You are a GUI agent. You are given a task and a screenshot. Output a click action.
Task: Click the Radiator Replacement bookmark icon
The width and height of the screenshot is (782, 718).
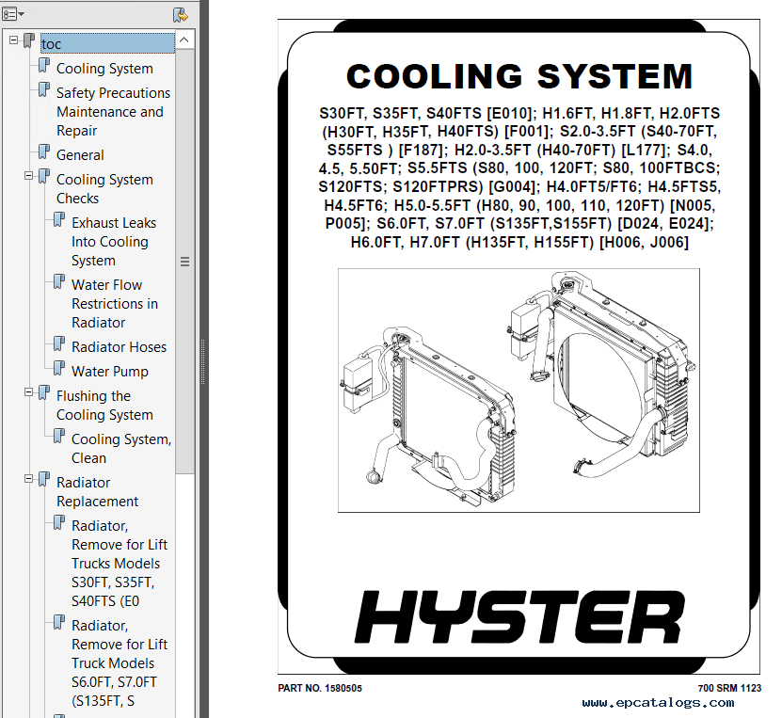[x=44, y=479]
